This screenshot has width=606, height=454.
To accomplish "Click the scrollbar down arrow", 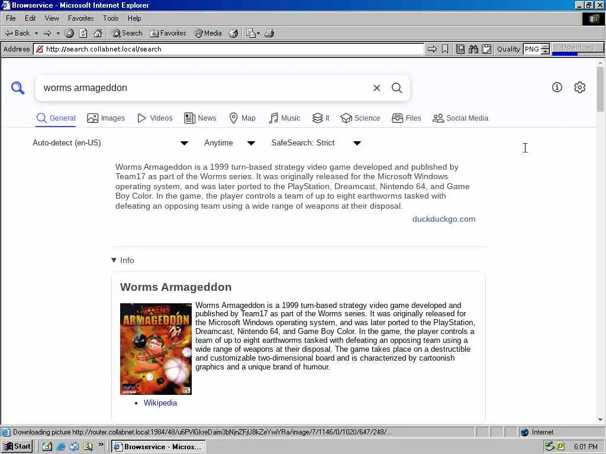I will [600, 419].
